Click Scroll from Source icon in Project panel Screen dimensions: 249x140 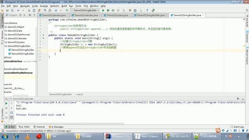coord(20,15)
